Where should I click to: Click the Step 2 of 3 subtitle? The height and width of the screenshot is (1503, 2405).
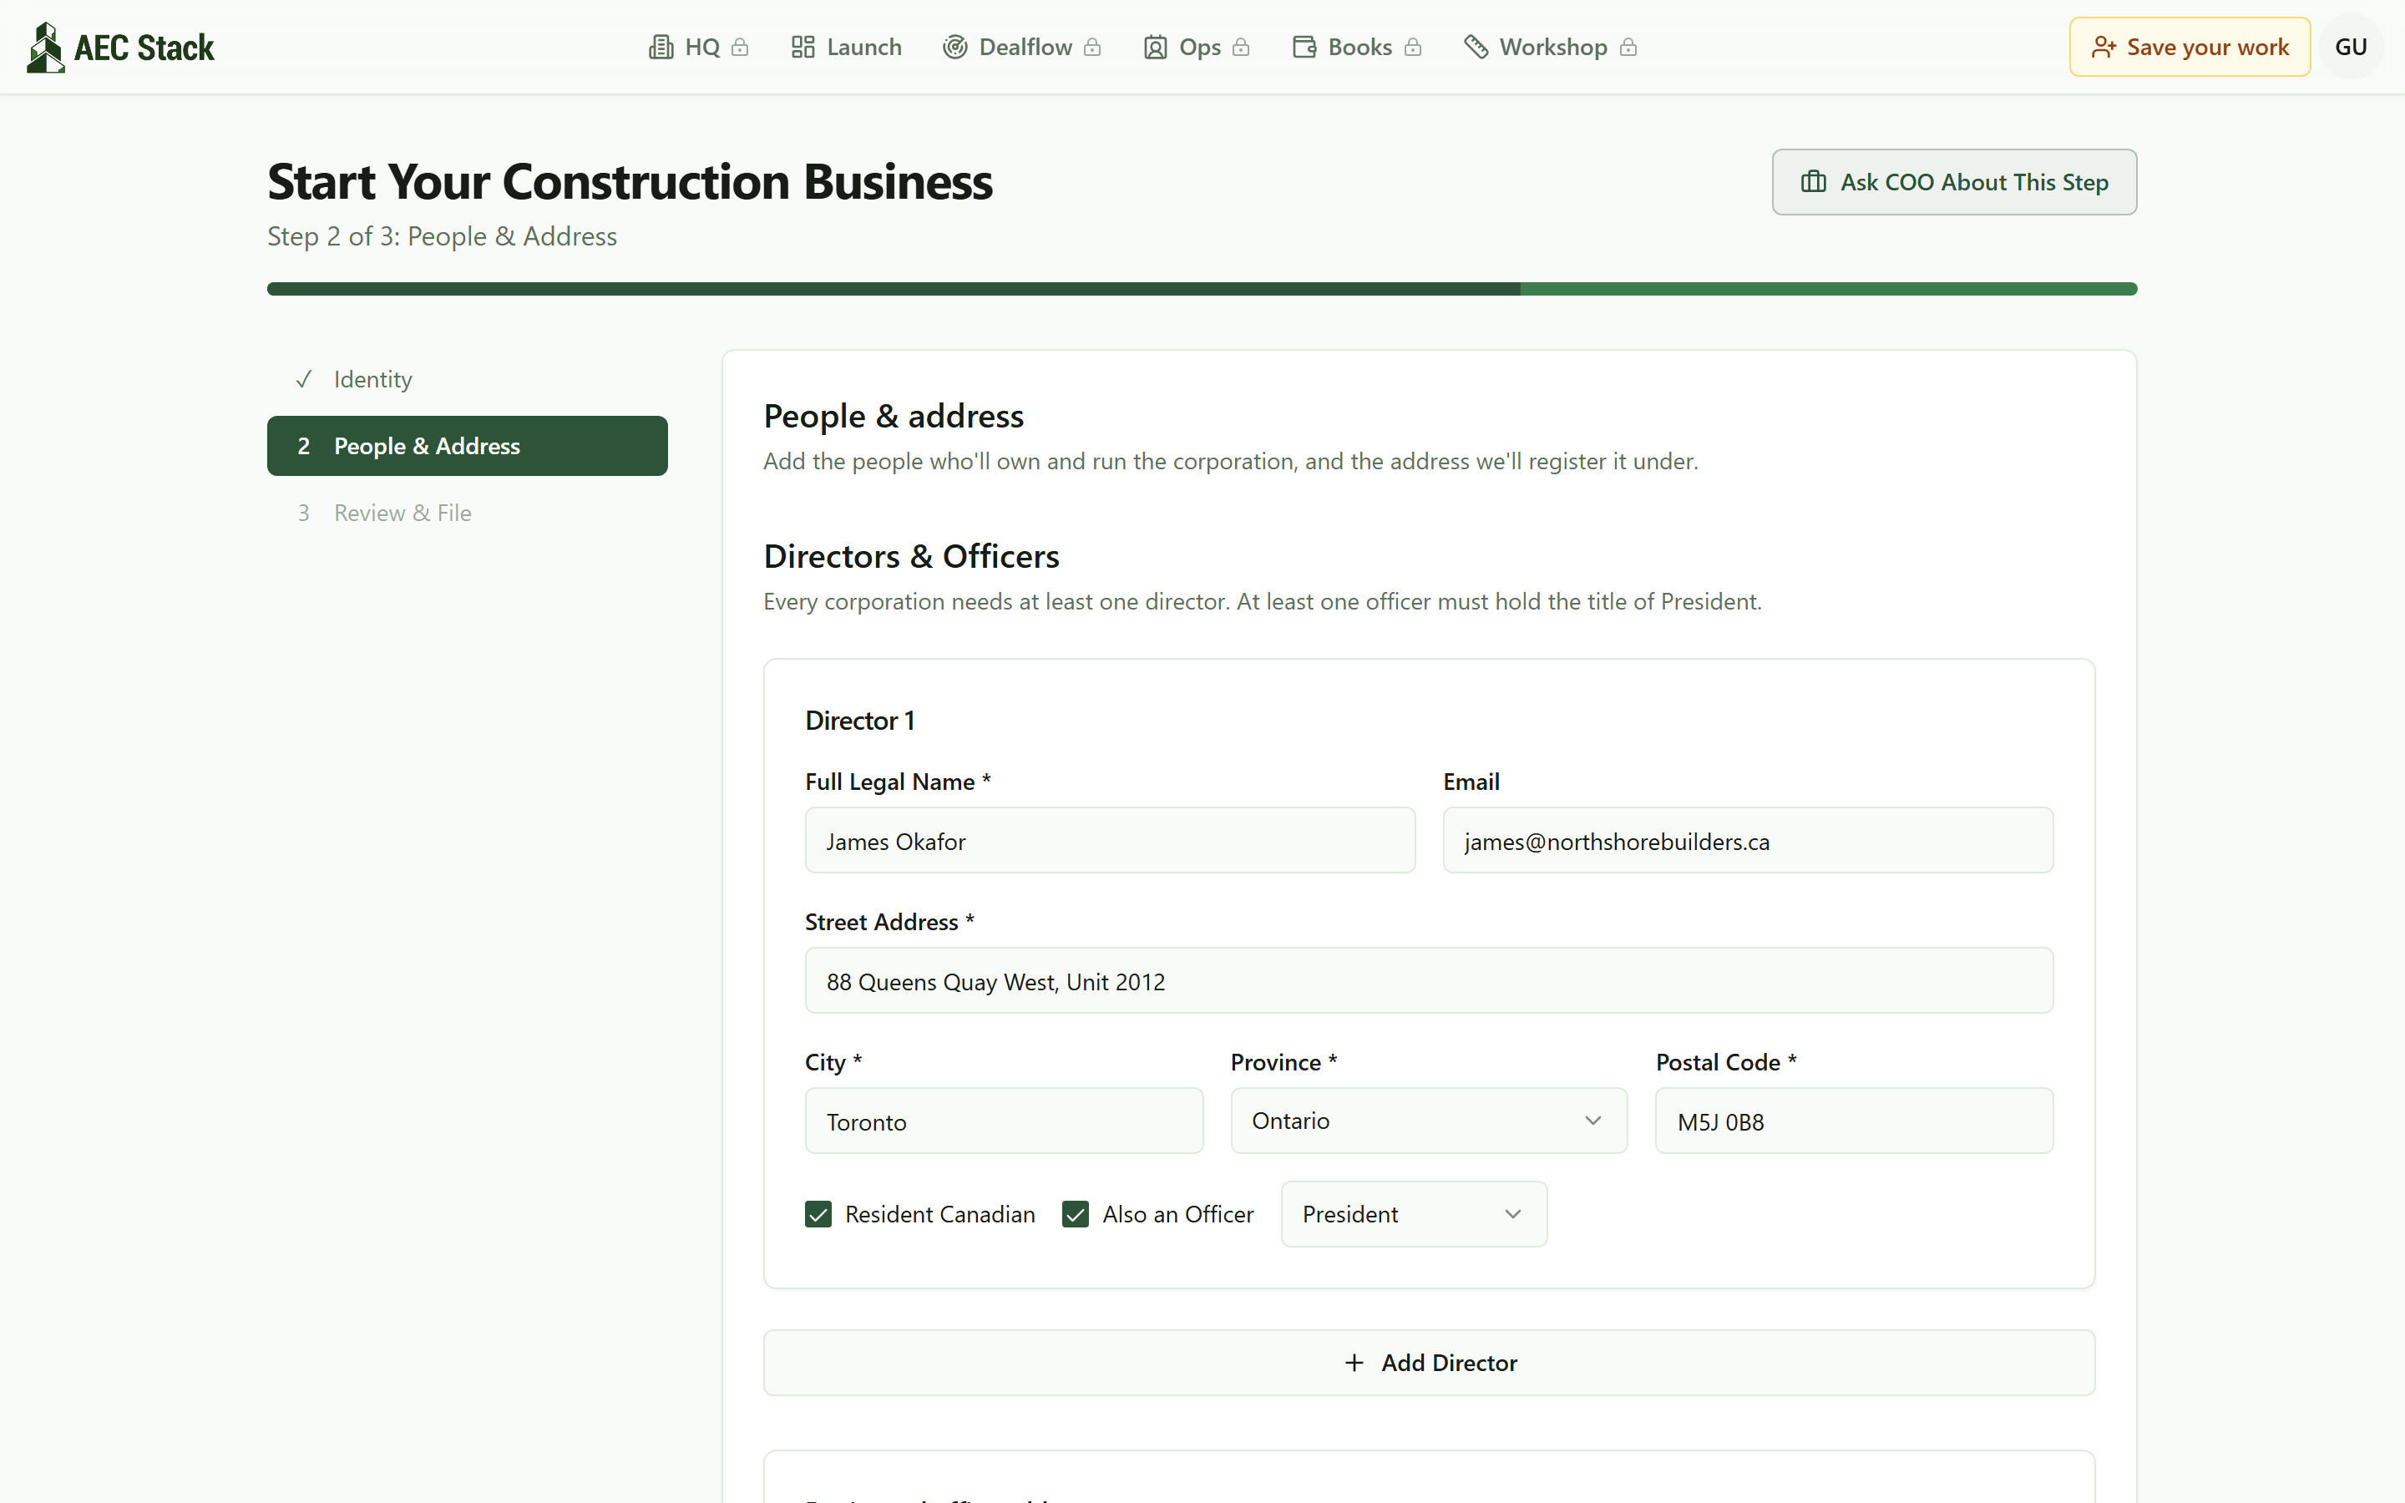443,236
